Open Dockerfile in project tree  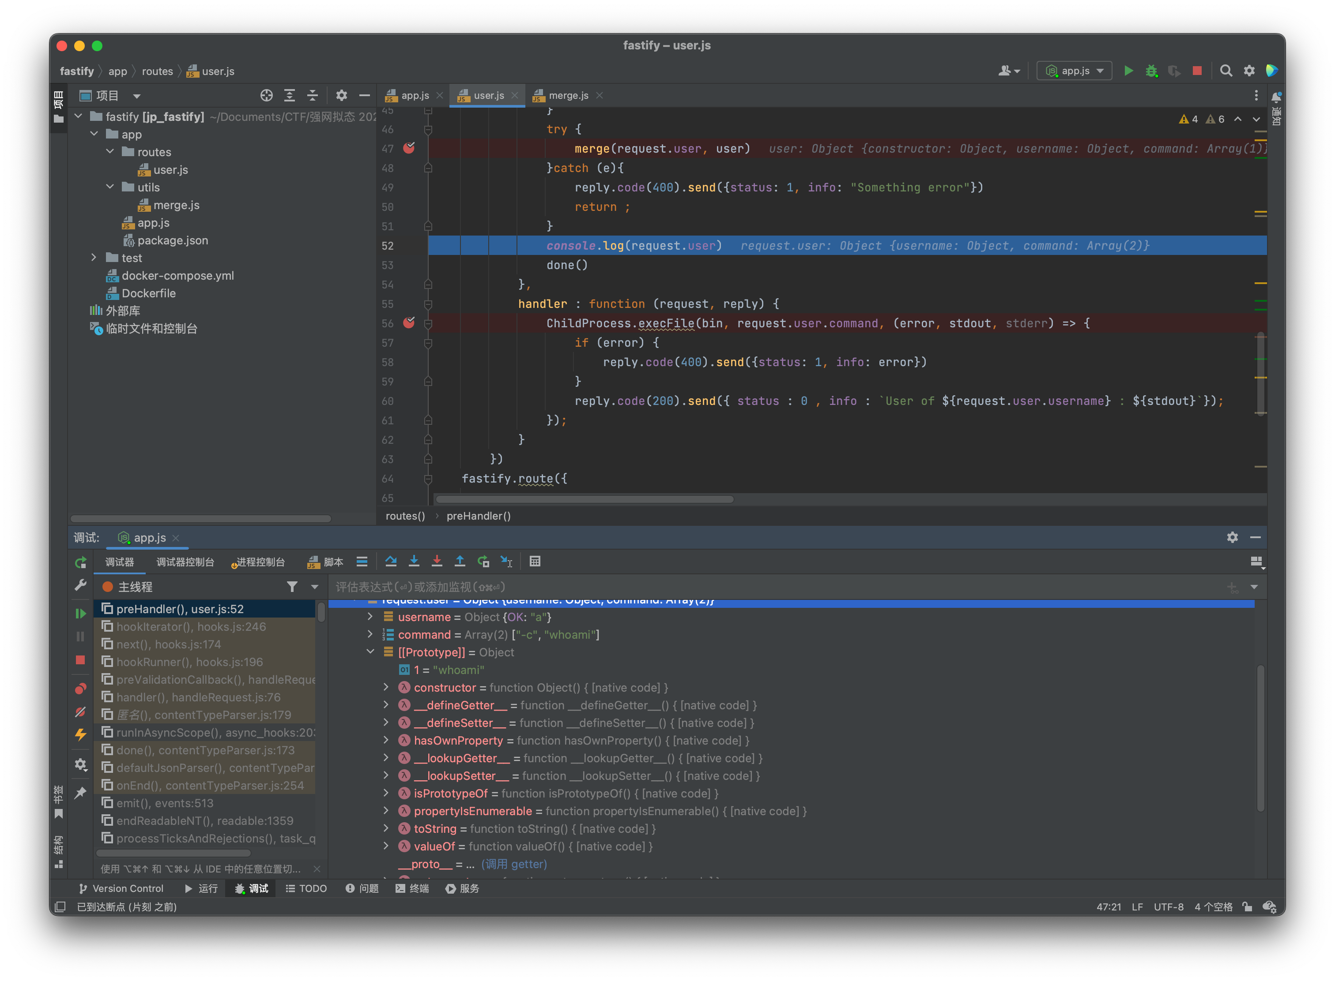click(141, 293)
